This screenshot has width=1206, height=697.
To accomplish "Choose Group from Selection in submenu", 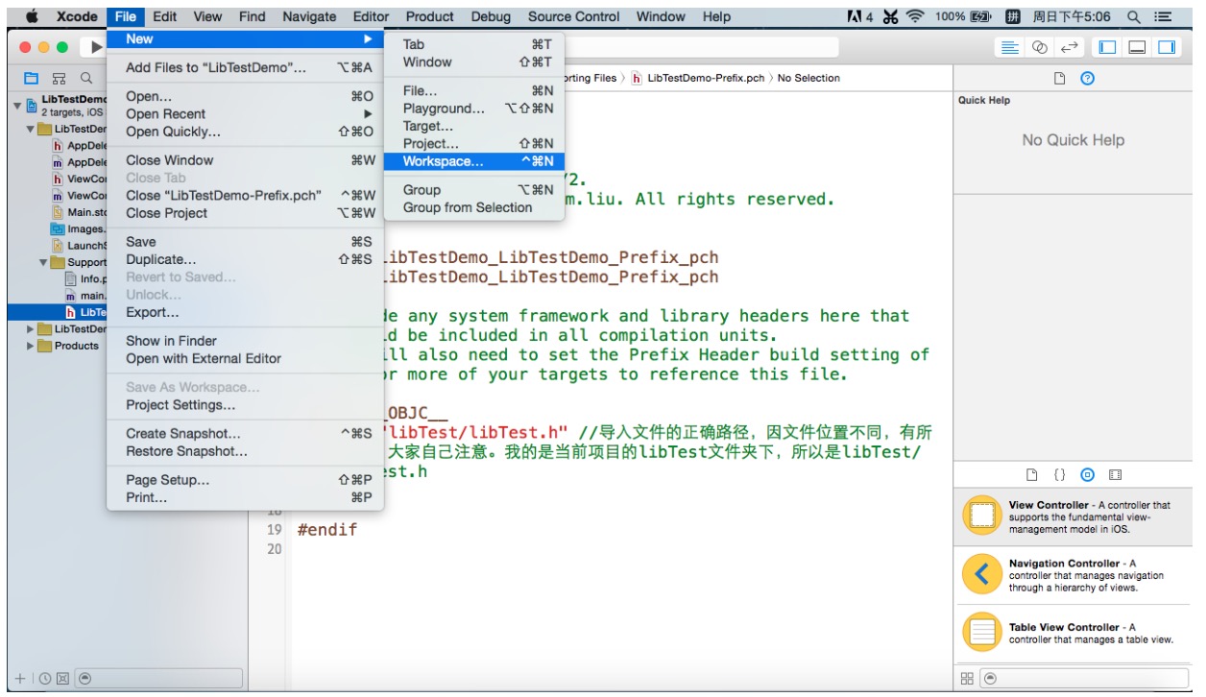I will (x=474, y=207).
